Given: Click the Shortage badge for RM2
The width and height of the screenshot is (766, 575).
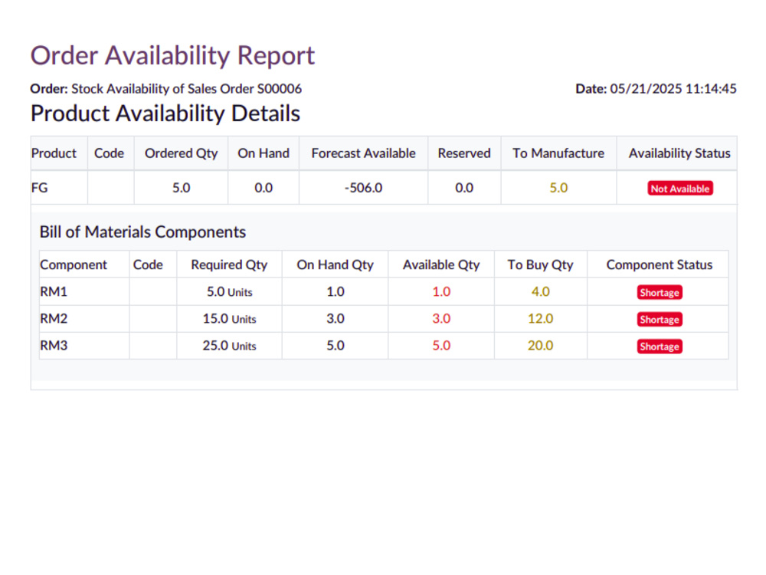Looking at the screenshot, I should point(660,320).
